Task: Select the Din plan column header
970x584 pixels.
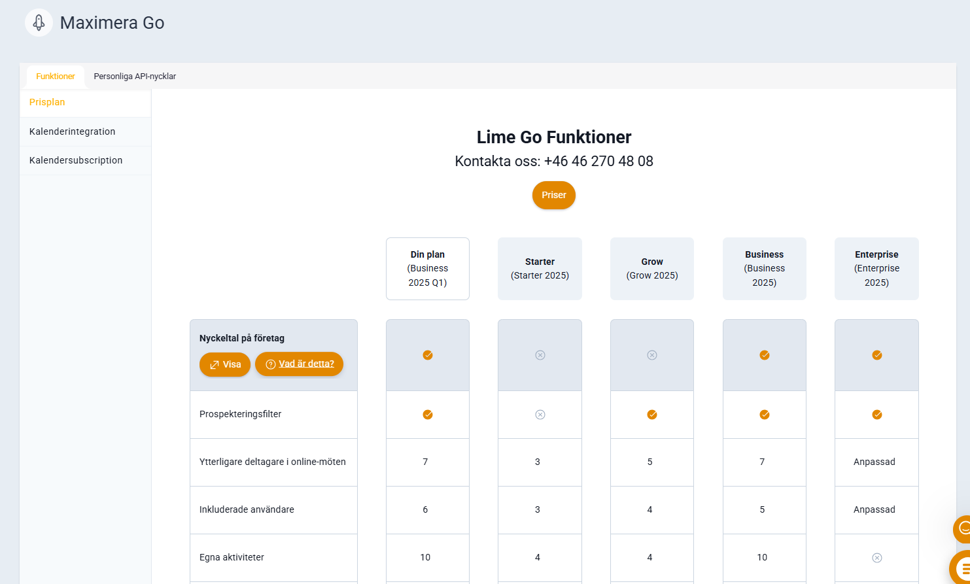Action: pos(428,269)
